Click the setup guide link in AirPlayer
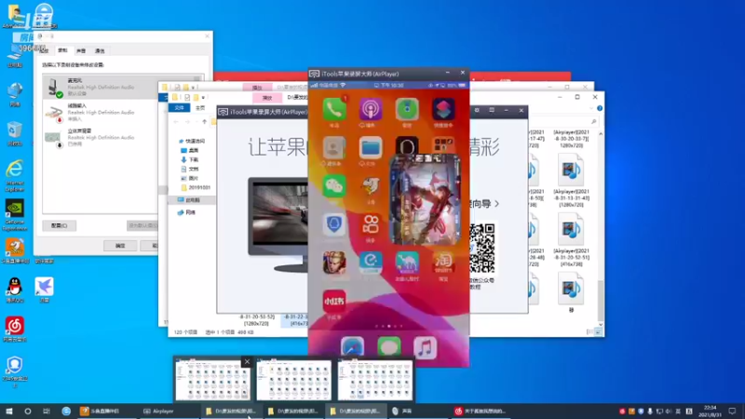745x419 pixels. (484, 204)
